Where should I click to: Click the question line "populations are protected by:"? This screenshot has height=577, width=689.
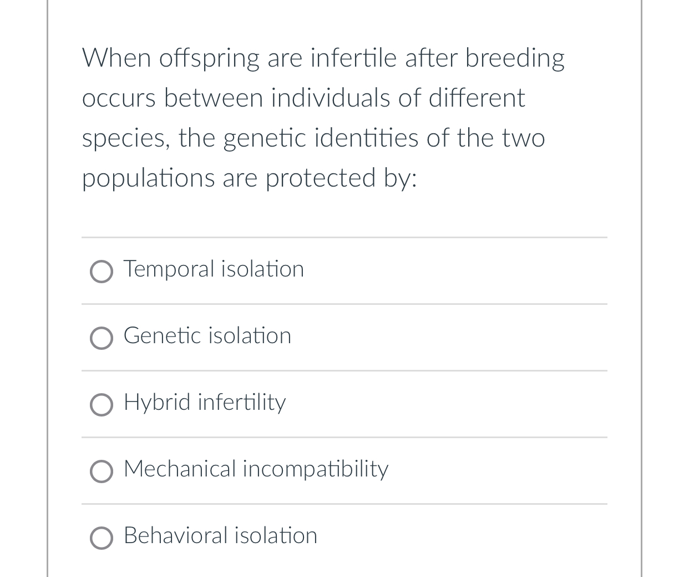(x=249, y=178)
